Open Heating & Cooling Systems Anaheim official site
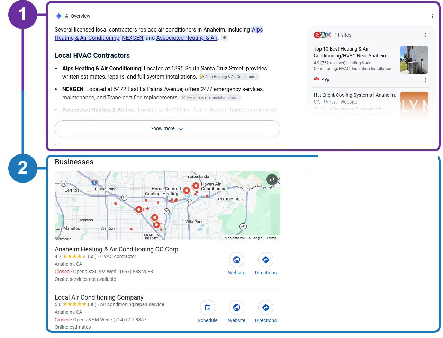Viewport: 443px width, 338px height. click(355, 98)
